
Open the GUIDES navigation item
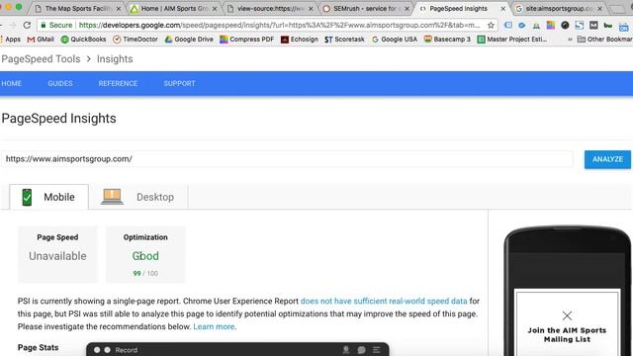[60, 83]
